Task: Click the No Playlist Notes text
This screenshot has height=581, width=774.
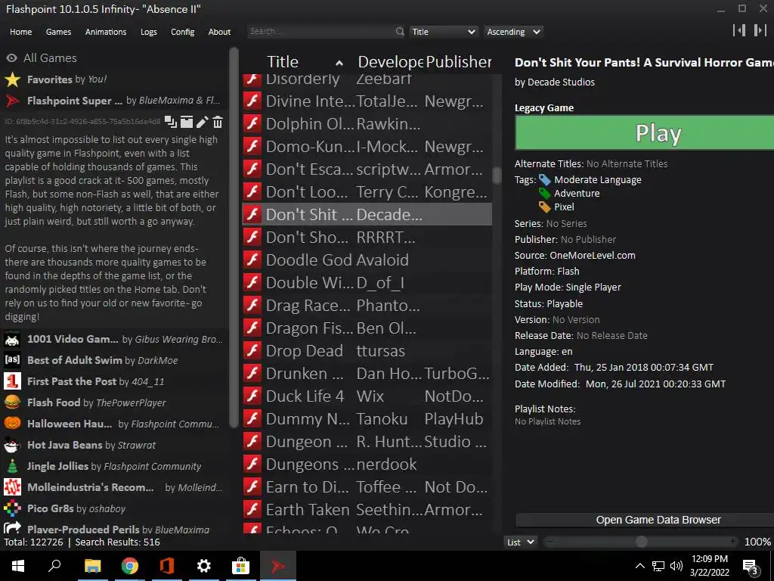Action: coord(547,421)
